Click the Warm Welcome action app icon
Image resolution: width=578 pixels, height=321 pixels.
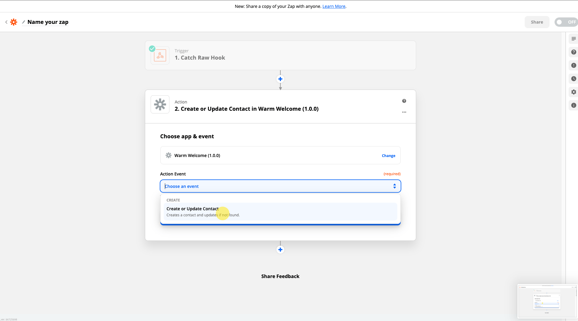click(x=160, y=104)
